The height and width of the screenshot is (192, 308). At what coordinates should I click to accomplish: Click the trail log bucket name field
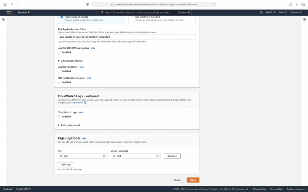[126, 37]
